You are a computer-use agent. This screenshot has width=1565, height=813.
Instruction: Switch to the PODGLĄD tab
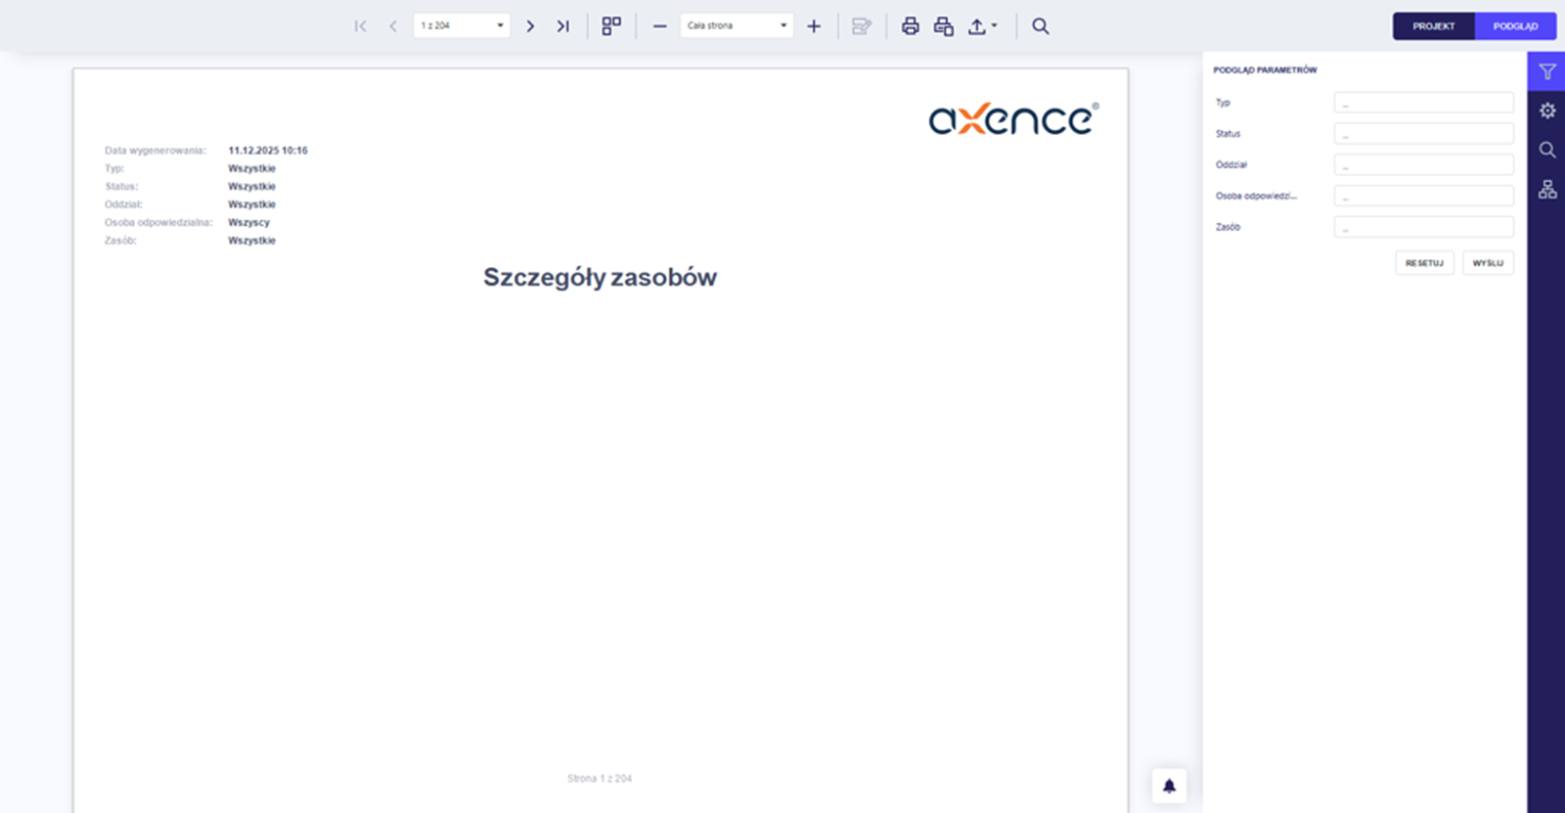[x=1515, y=26]
